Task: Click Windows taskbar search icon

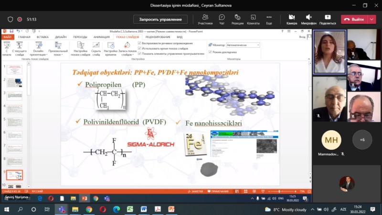Action: click(20, 209)
